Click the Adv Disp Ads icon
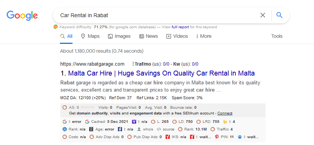 tap(92, 137)
